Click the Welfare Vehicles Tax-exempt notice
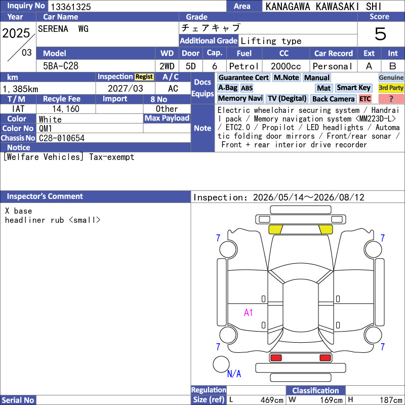The height and width of the screenshot is (405, 405). [69, 157]
